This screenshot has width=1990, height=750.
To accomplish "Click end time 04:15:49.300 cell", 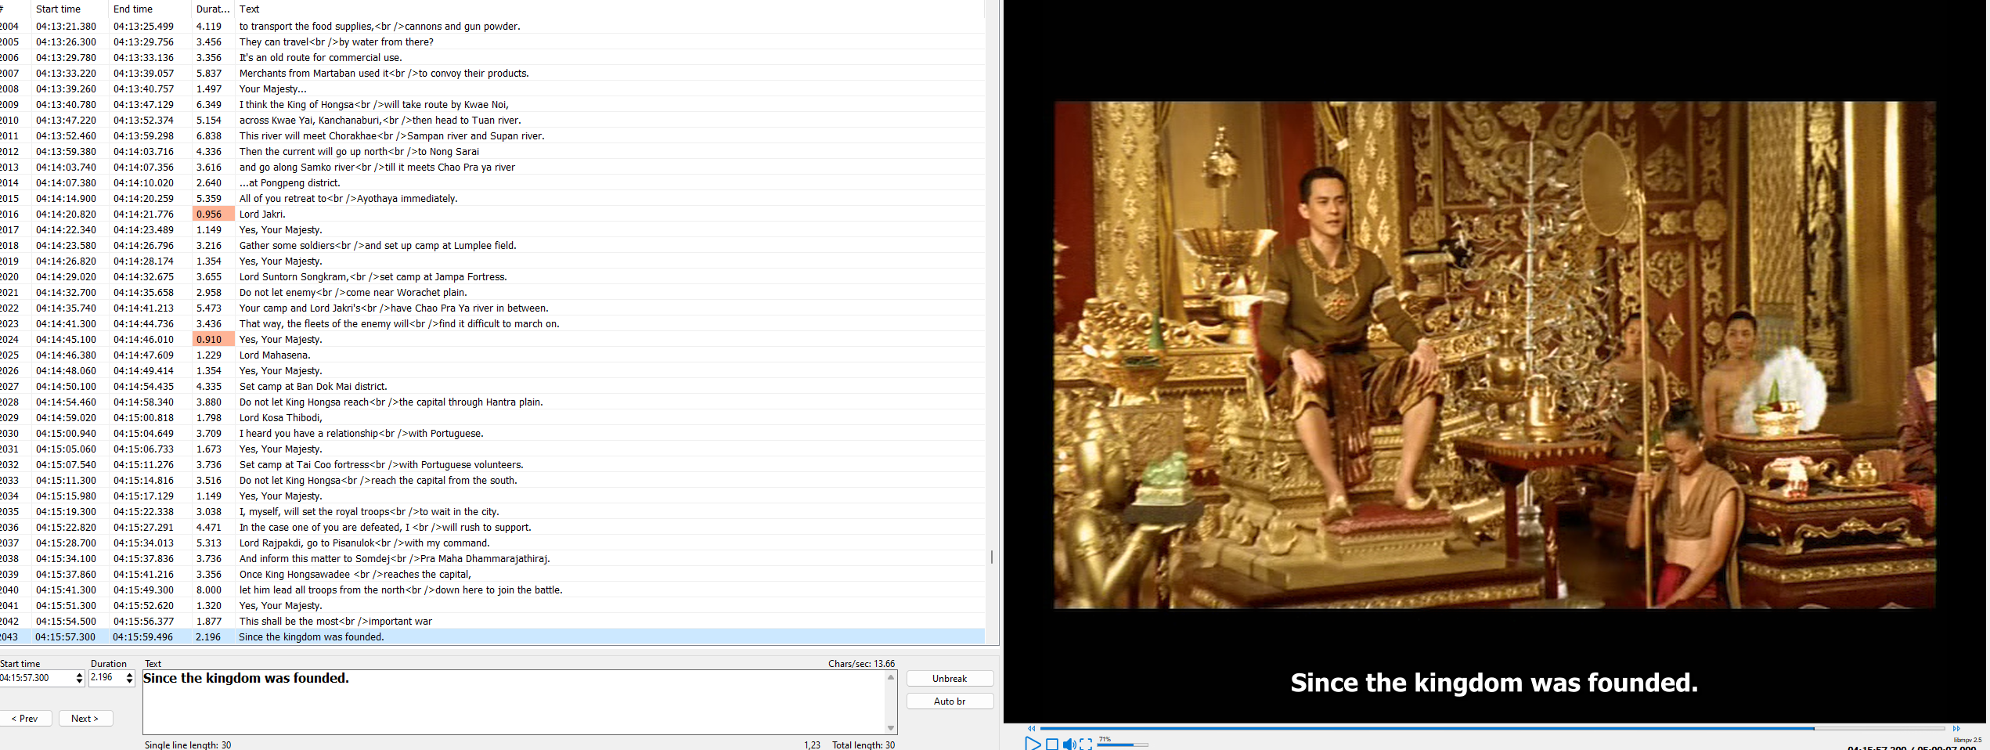I will click(149, 590).
